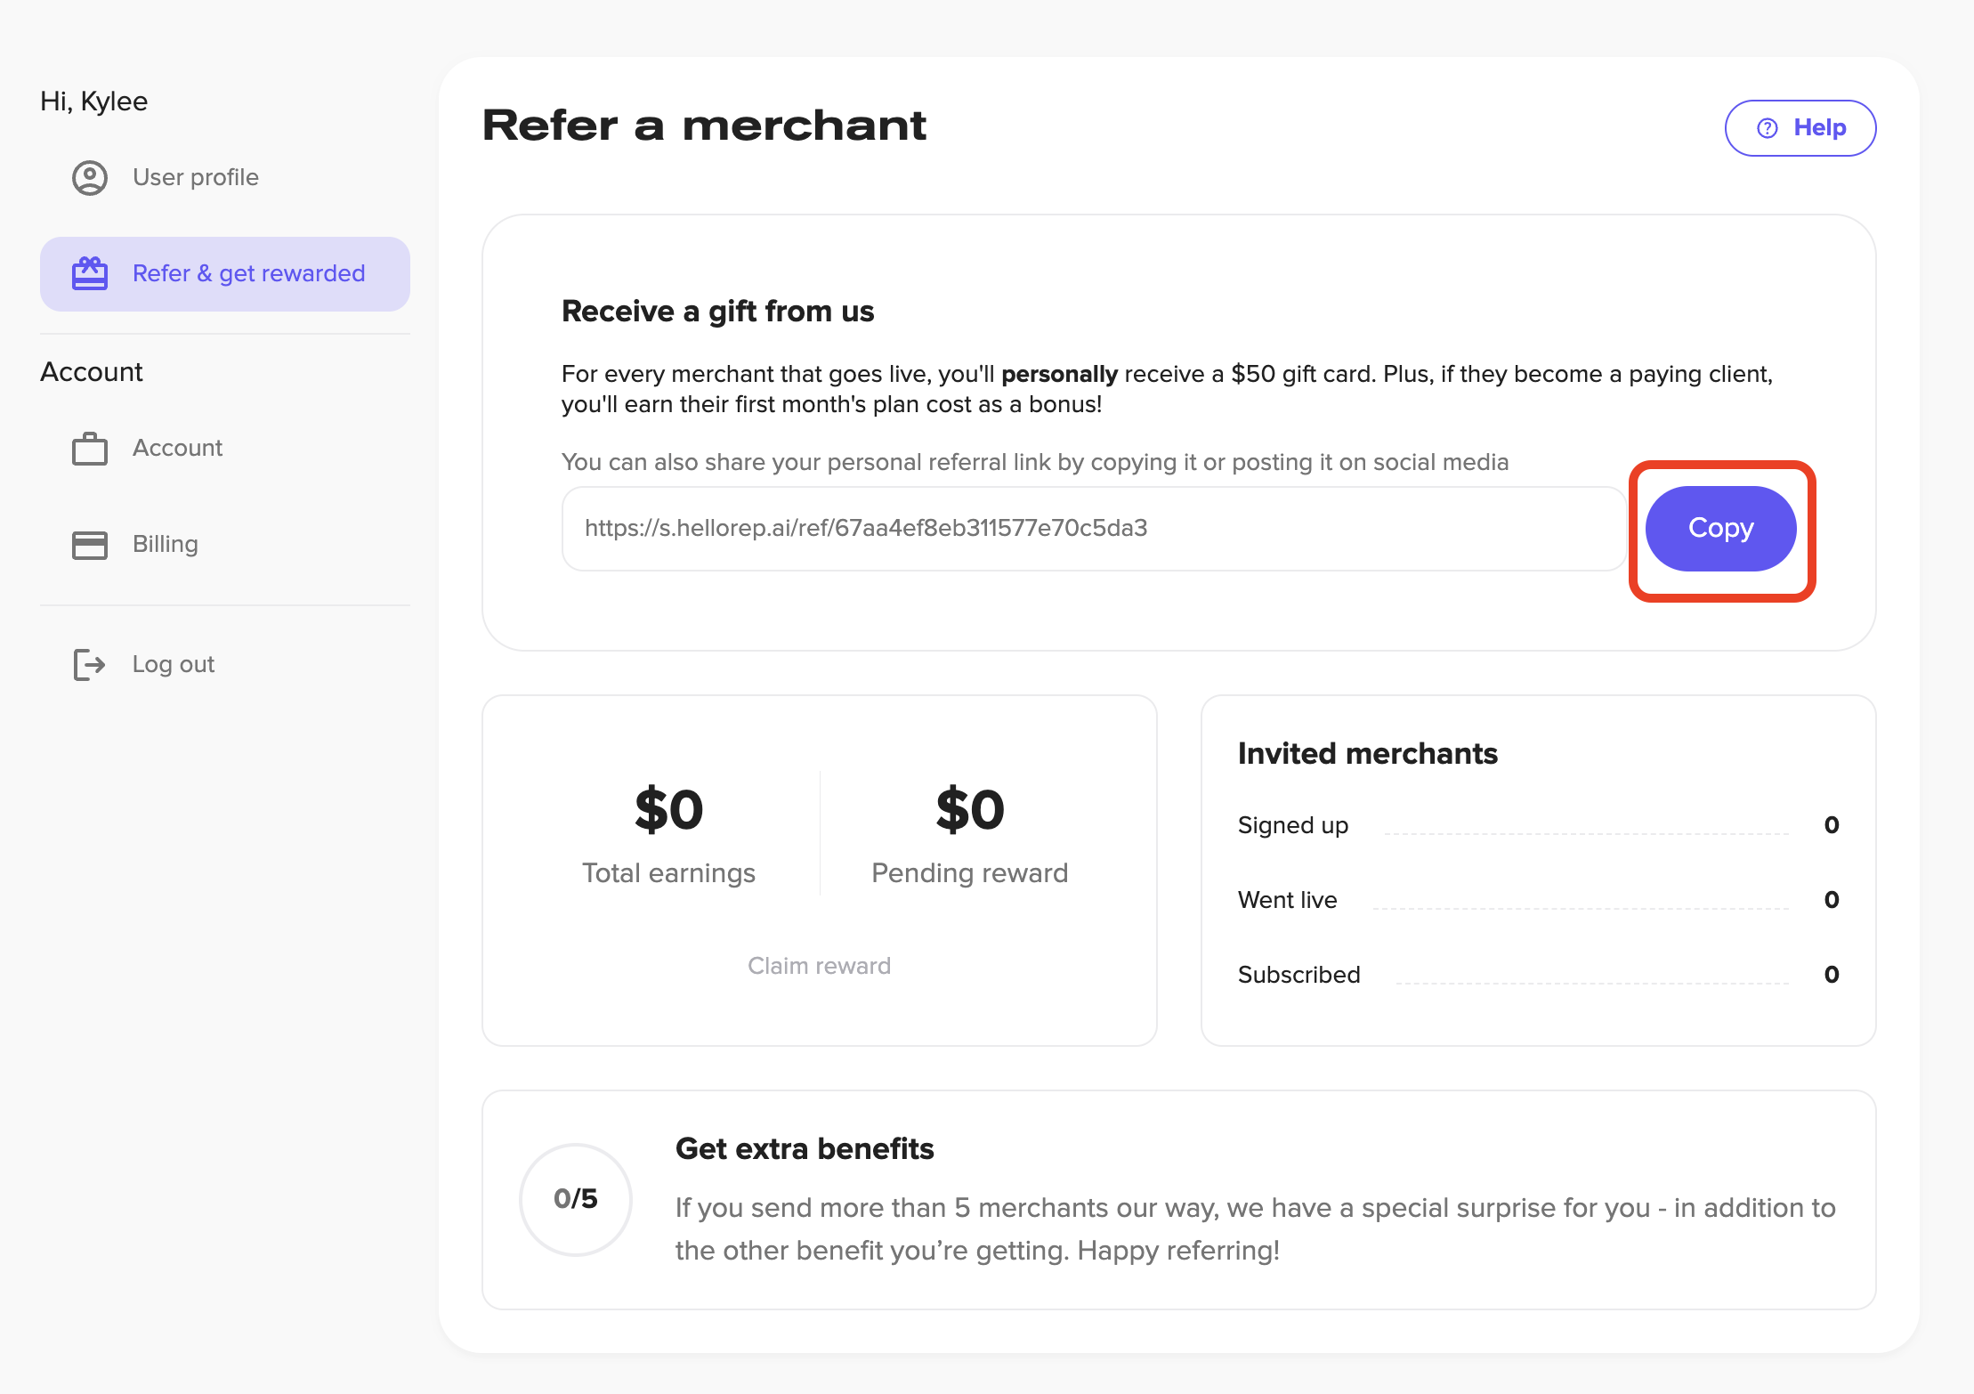
Task: Click the Claim reward link
Action: tap(819, 966)
